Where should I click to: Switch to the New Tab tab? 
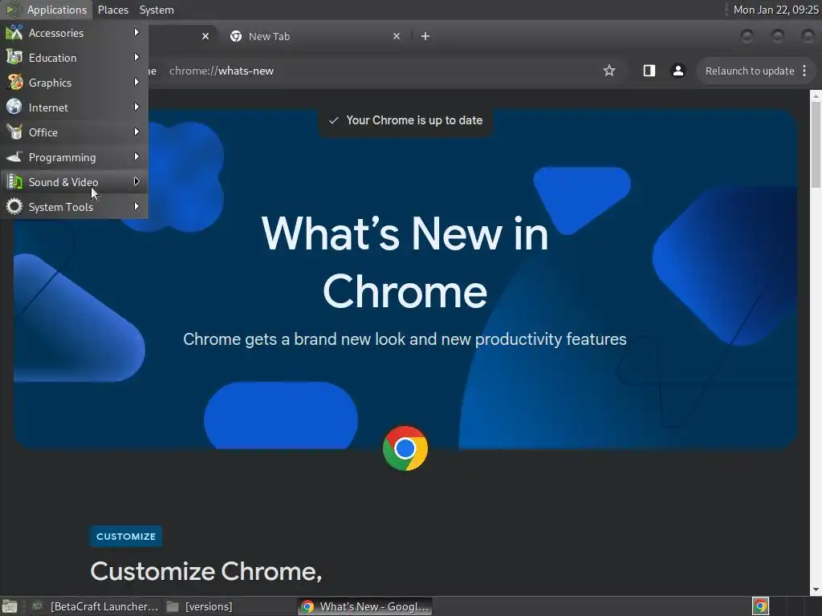click(x=315, y=36)
